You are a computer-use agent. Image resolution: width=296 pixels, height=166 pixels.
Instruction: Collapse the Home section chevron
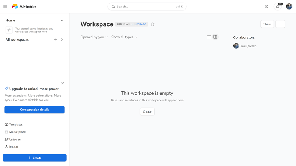click(62, 20)
